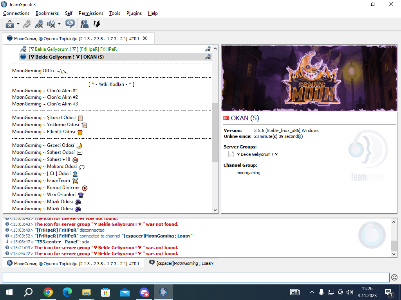Image resolution: width=401 pixels, height=300 pixels.
Task: Select the MoonGaming ~ Sohbet Odası channel name
Action: pyautogui.click(x=43, y=152)
